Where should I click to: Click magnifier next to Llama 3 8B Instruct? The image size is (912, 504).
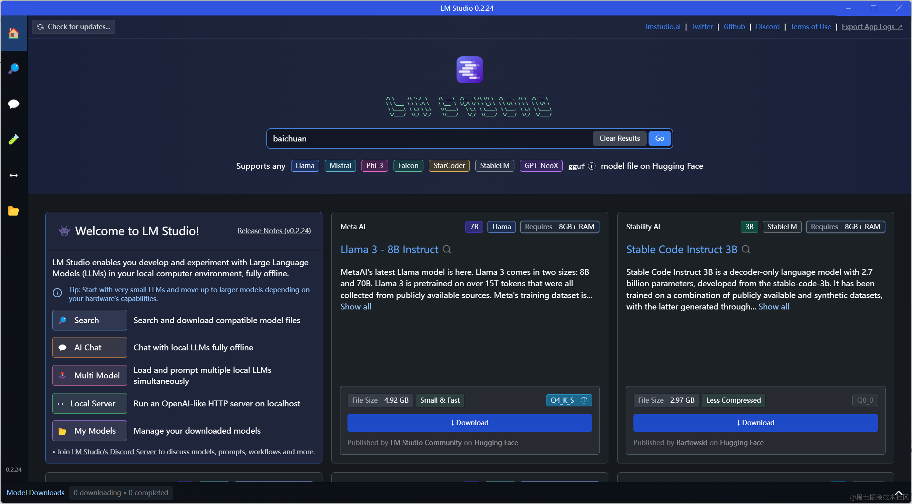(x=447, y=249)
